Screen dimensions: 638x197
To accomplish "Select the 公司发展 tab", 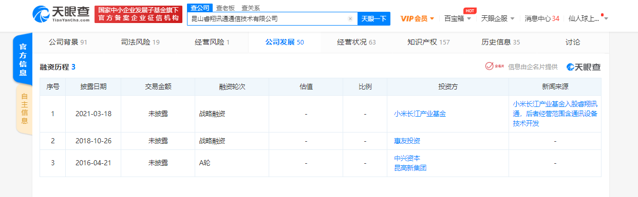I will coord(285,42).
